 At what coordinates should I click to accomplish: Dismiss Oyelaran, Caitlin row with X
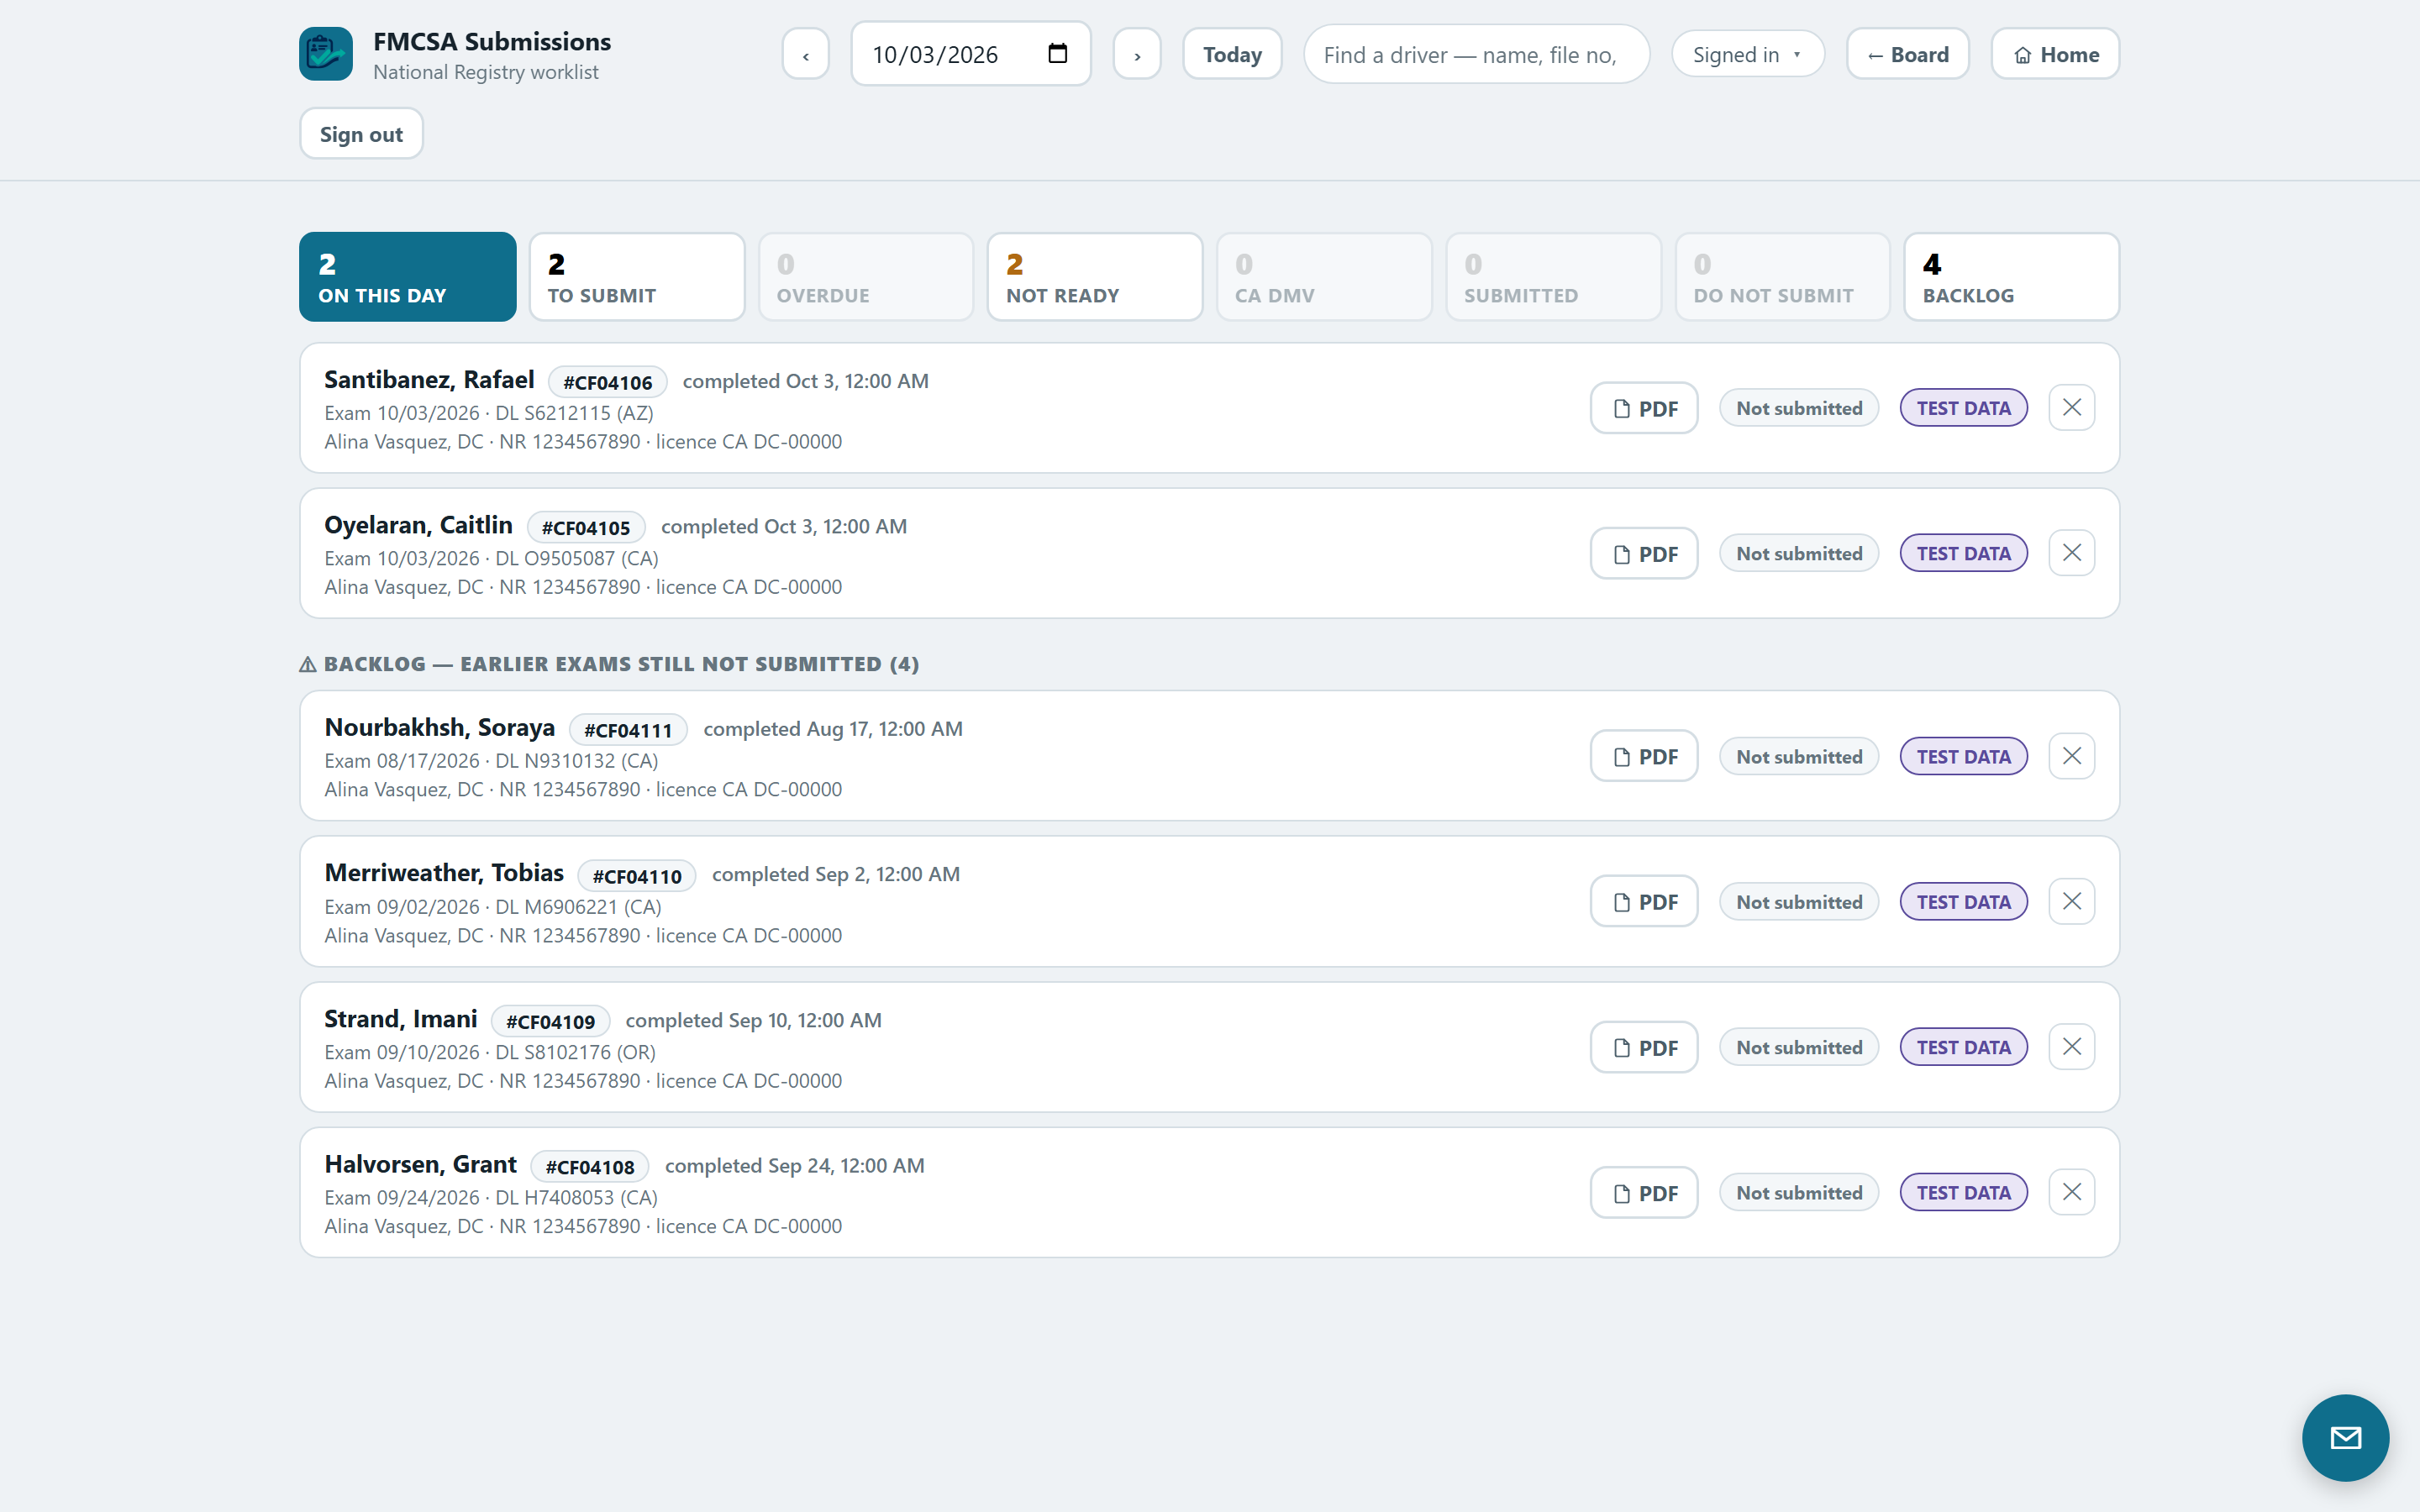(2071, 553)
